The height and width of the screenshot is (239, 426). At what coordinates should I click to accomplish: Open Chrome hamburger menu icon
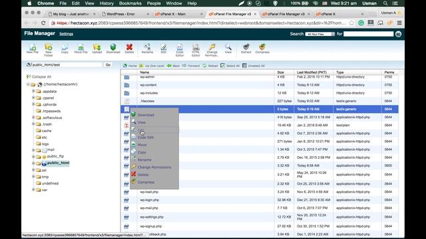399,23
